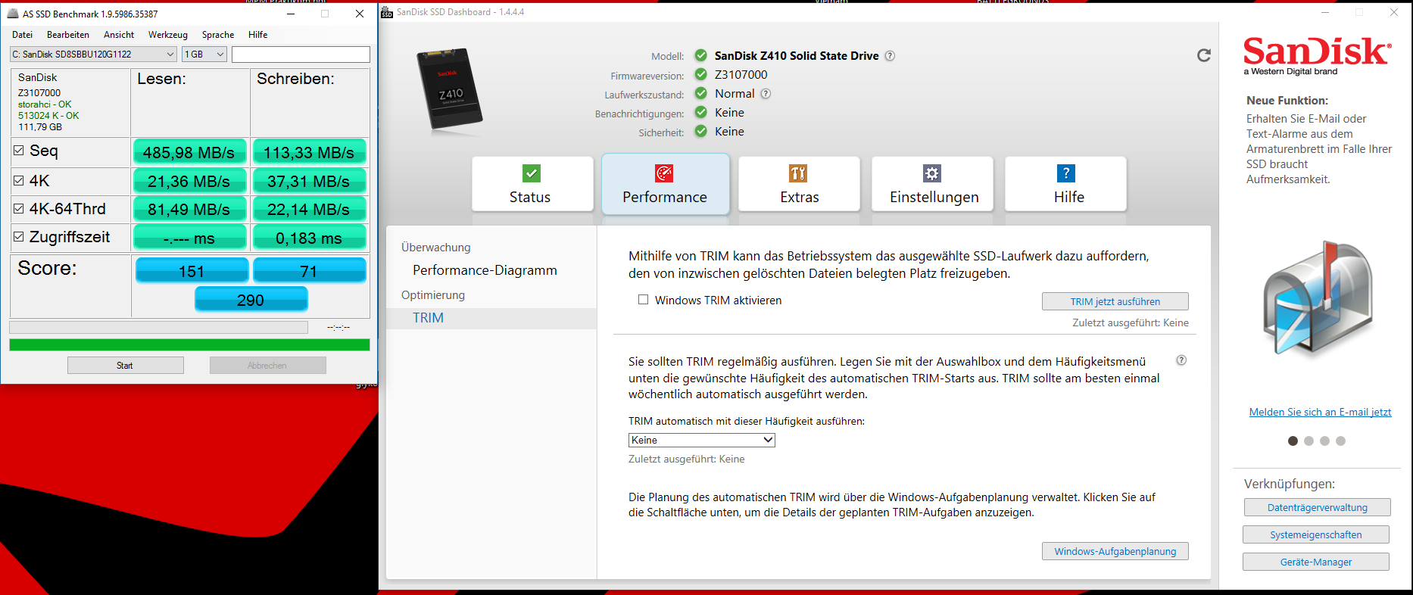The width and height of the screenshot is (1413, 595).
Task: Select third carousel dot in sidebar
Action: click(1324, 441)
